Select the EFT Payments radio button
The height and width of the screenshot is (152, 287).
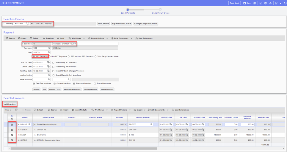(34, 57)
